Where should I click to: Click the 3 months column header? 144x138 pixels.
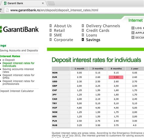tap(98, 69)
